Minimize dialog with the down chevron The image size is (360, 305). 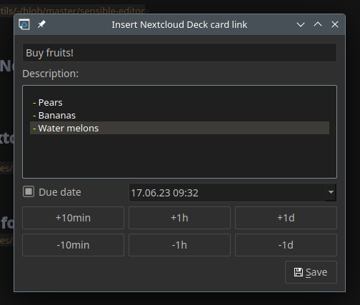[x=301, y=24]
